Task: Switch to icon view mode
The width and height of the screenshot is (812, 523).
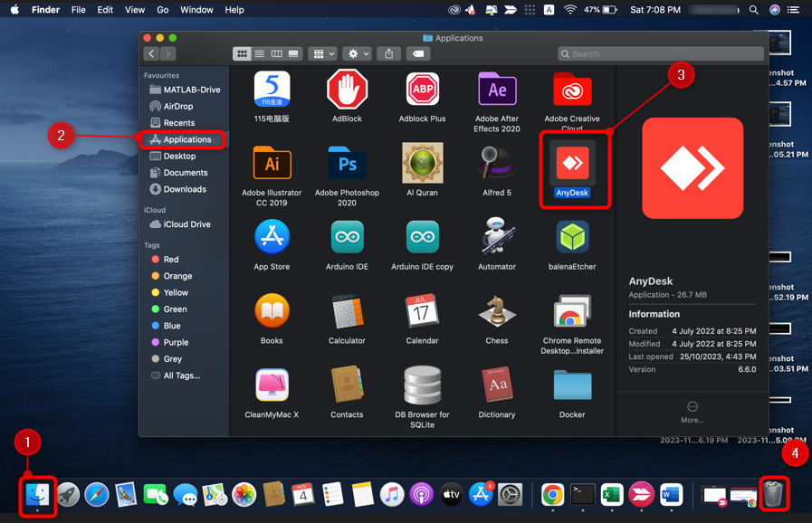Action: click(242, 54)
